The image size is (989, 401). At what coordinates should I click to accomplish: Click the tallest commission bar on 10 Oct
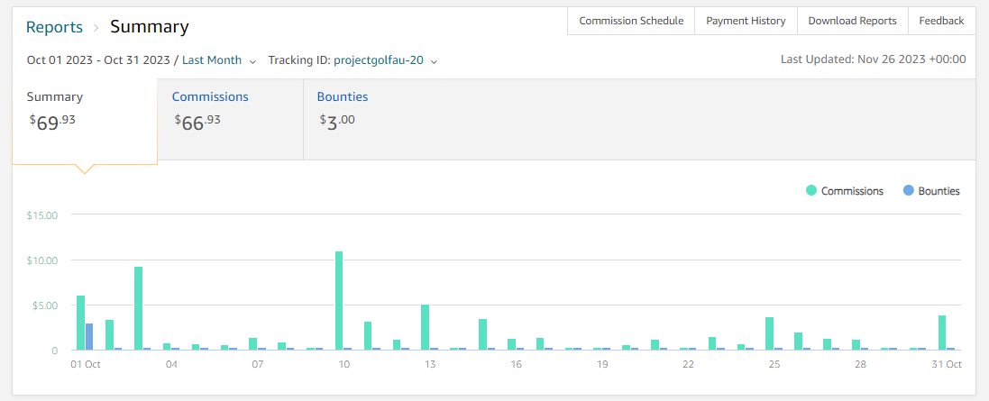(x=339, y=301)
